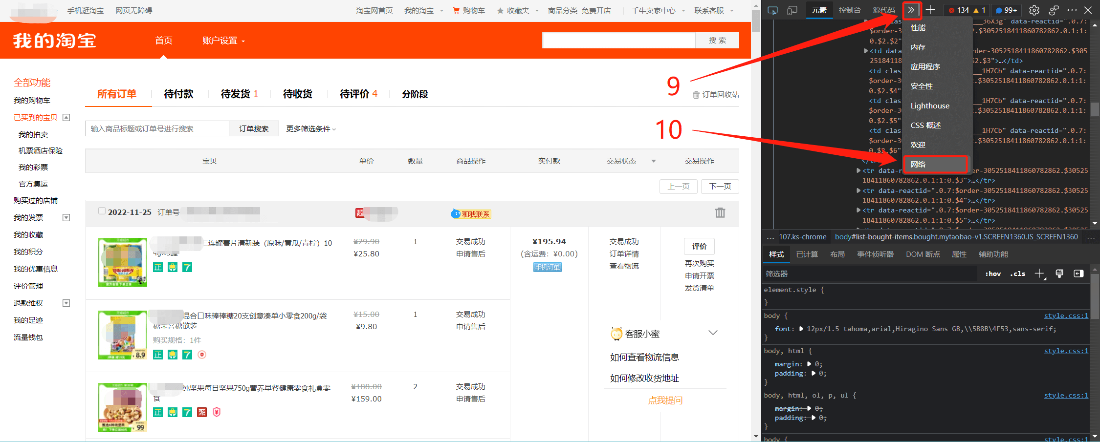1100x442 pixels.
Task: Delete the 2022-11-25 order trash icon
Action: pos(720,212)
